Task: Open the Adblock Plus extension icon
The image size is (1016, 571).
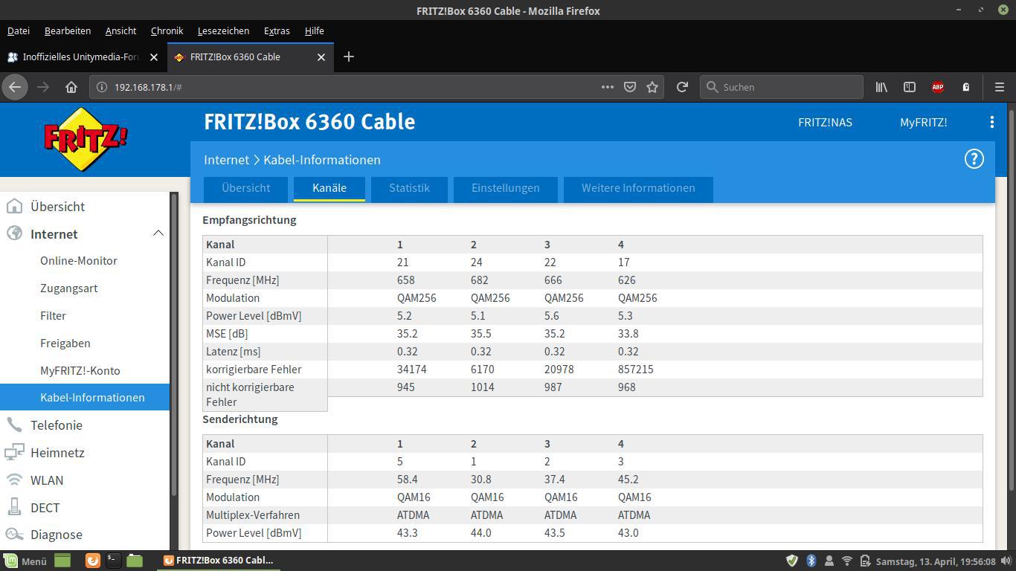Action: [x=938, y=87]
